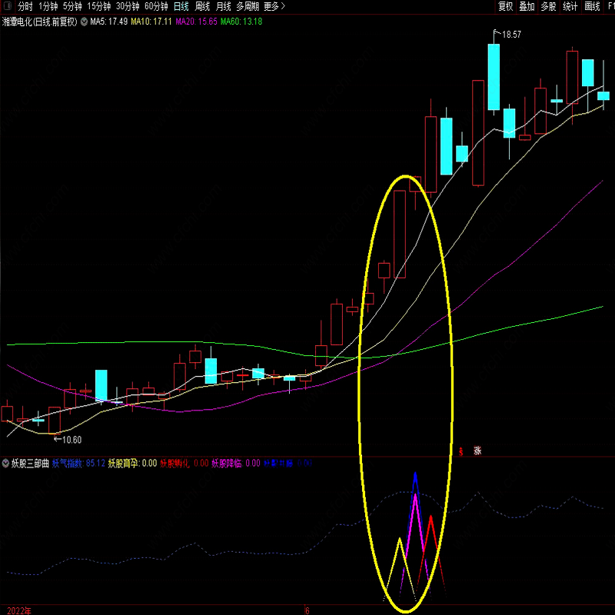615x615 pixels.
Task: Open the 30分钟 chart period
Action: point(128,6)
